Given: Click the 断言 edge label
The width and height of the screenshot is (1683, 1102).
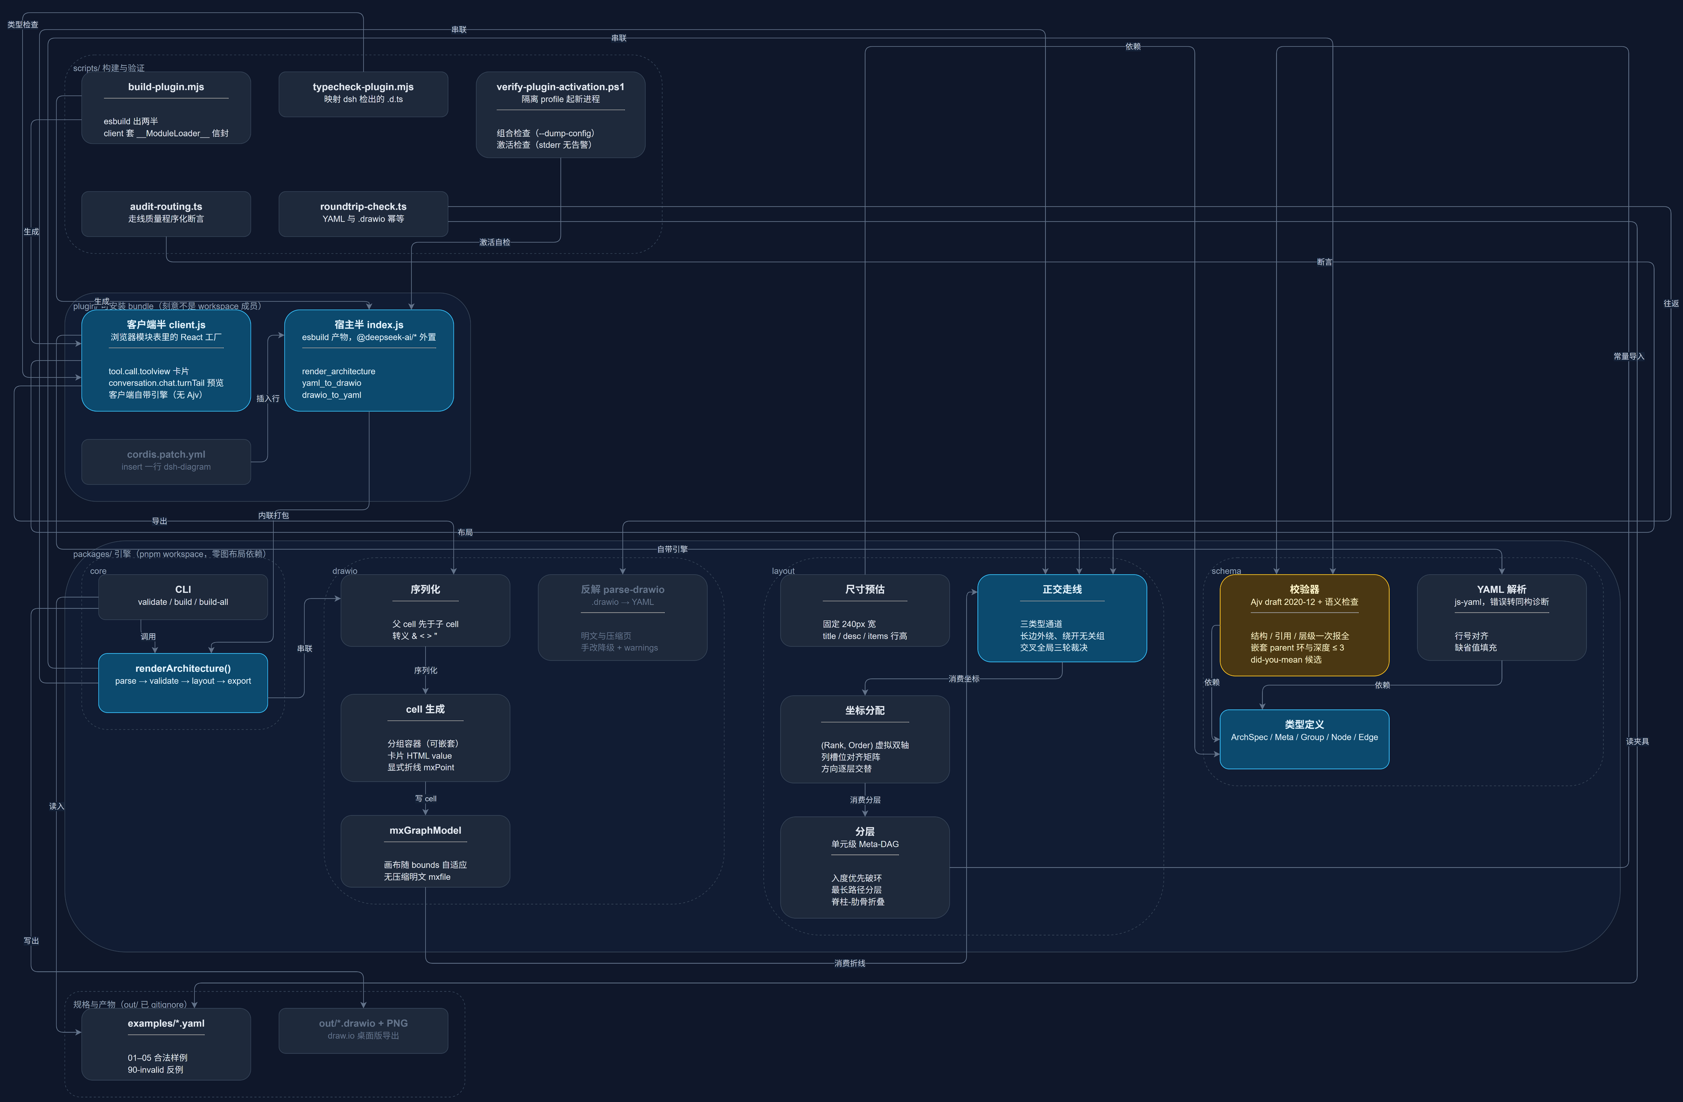Looking at the screenshot, I should click(1324, 262).
